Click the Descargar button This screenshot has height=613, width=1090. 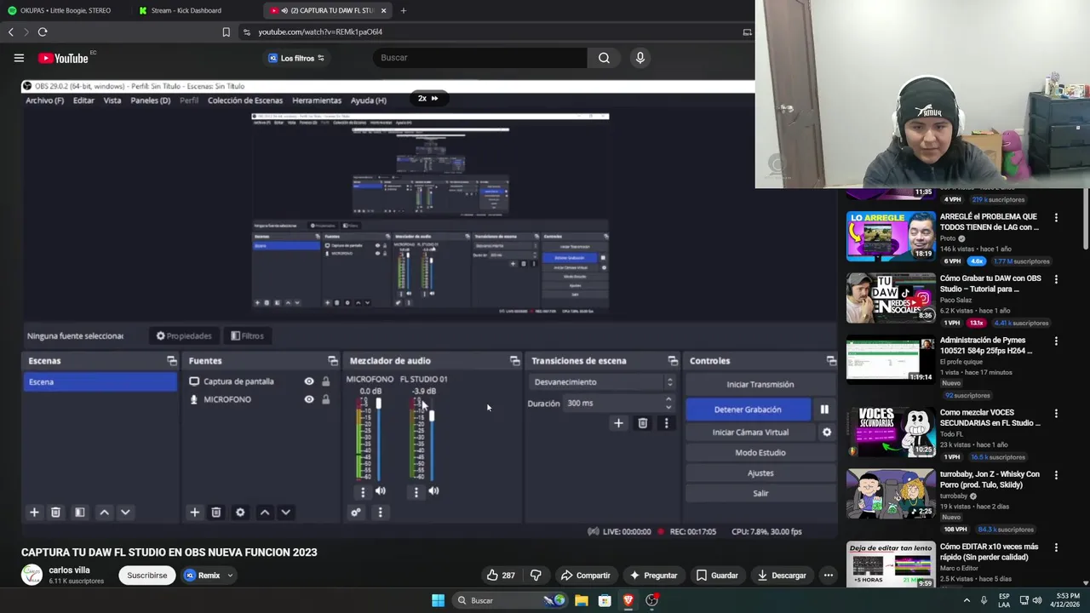pos(781,576)
